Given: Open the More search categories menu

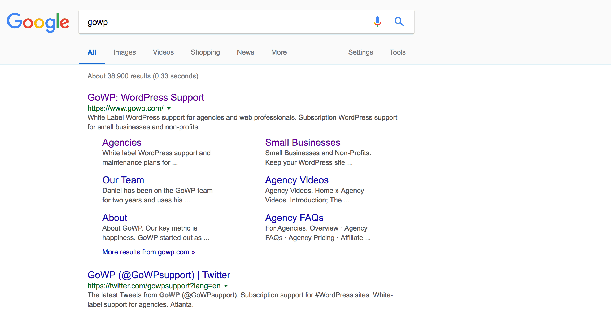Looking at the screenshot, I should coord(279,52).
